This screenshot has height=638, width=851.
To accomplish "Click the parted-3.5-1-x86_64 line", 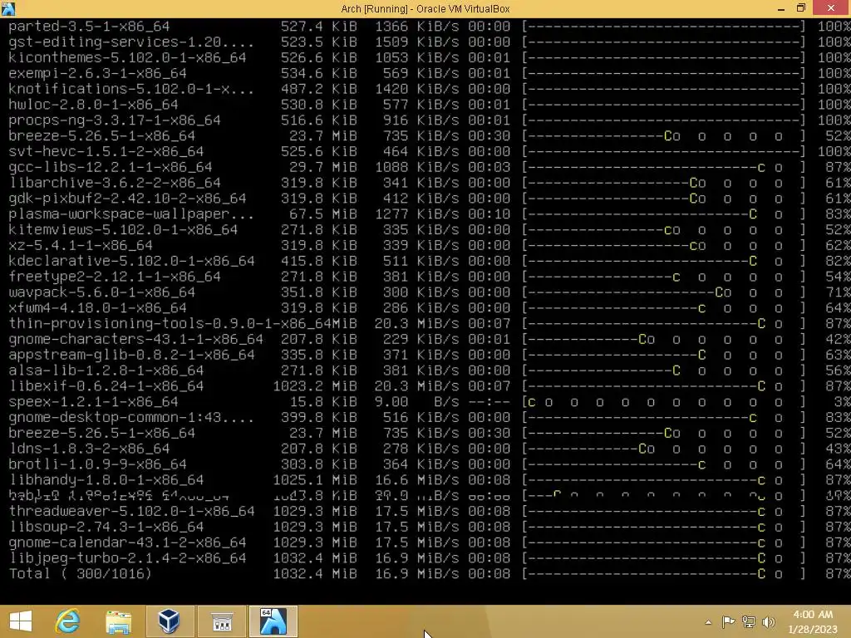I will [x=89, y=26].
